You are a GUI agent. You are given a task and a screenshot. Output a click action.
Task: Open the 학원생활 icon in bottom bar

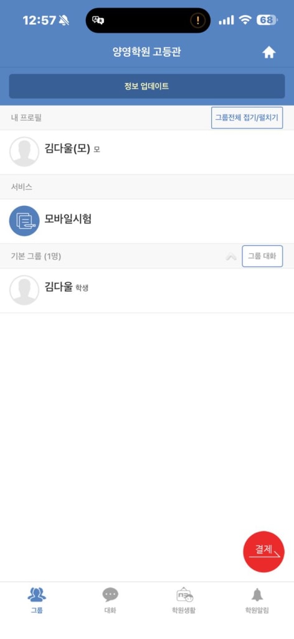pos(184,595)
